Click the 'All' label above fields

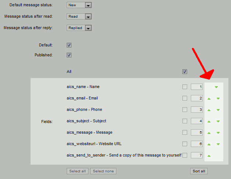click(69, 72)
